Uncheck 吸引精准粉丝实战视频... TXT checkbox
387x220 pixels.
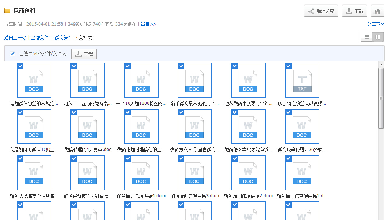click(x=288, y=66)
